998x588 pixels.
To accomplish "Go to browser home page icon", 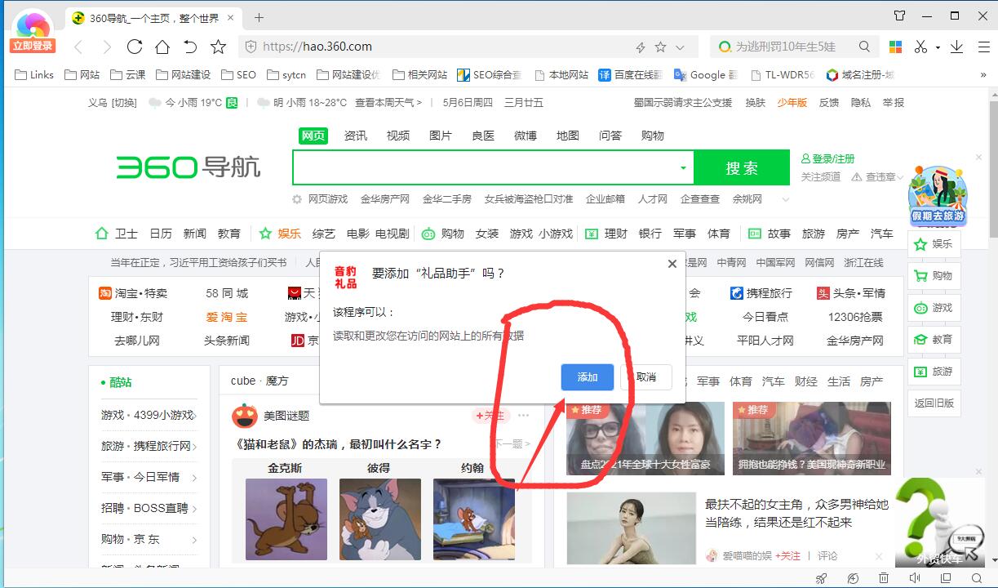I will (x=162, y=47).
